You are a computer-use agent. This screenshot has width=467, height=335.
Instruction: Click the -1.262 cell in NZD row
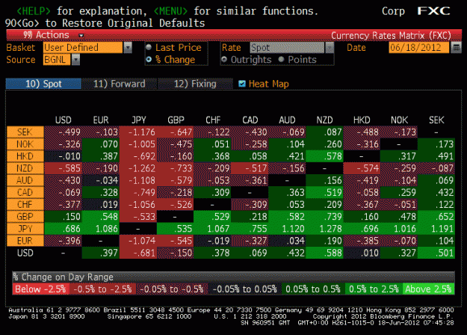pos(138,168)
